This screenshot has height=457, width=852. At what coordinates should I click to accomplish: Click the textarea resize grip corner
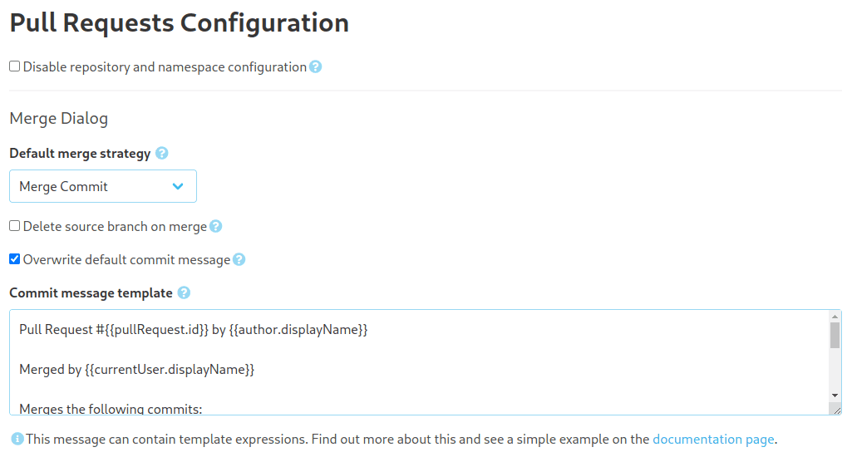coord(835,409)
